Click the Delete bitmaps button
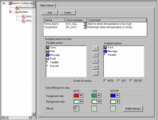The height and width of the screenshot is (120, 158). coord(133,109)
